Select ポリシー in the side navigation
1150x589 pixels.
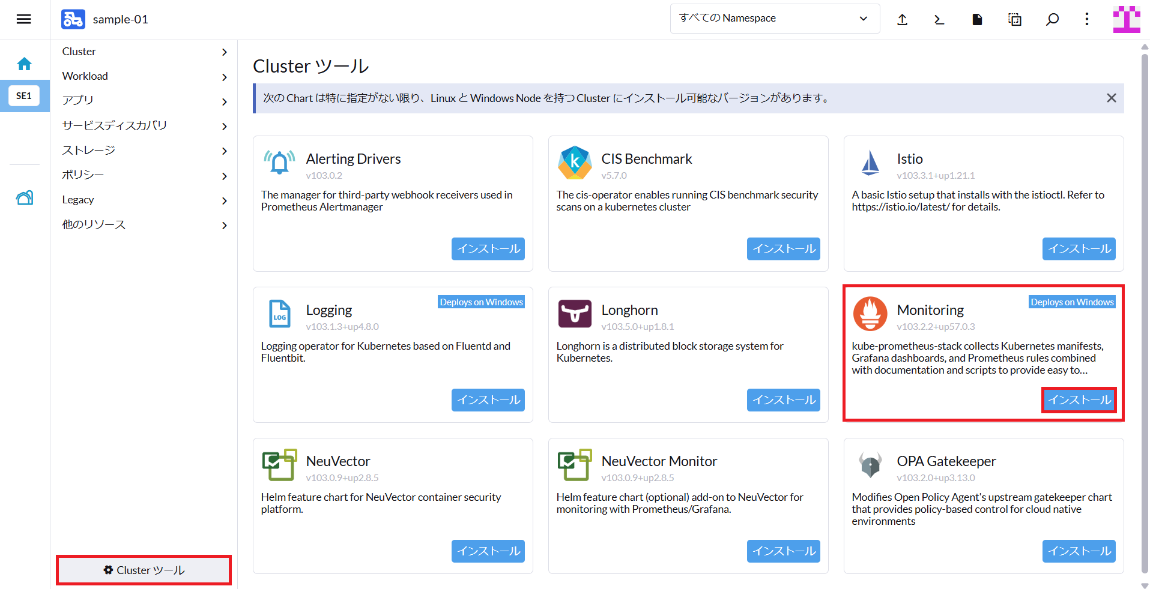(x=83, y=175)
